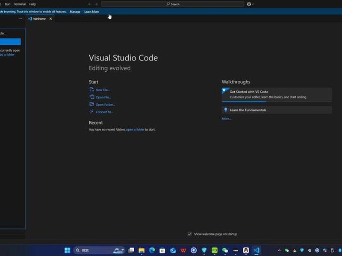The width and height of the screenshot is (342, 256).
Task: Open the Run menu
Action: [x=7, y=4]
